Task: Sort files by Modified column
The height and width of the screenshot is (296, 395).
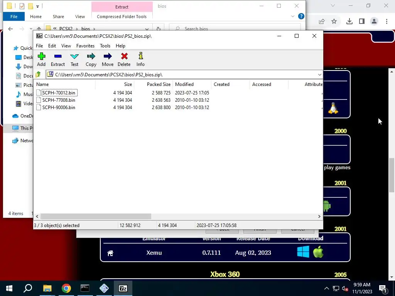Action: pos(192,84)
